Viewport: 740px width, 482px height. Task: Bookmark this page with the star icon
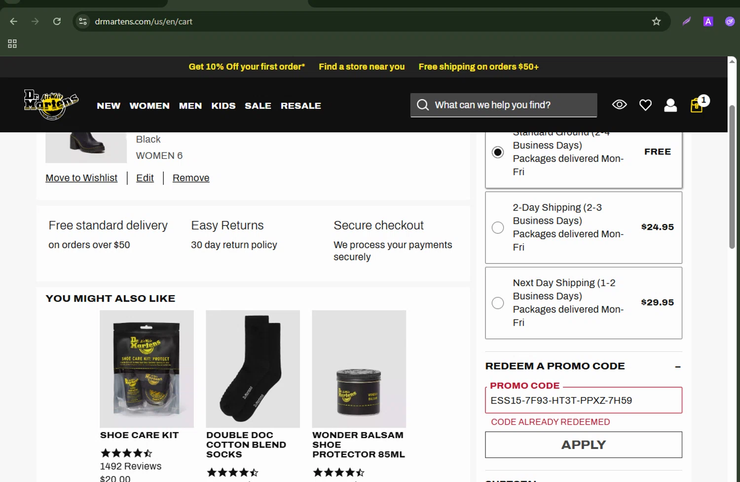click(656, 21)
